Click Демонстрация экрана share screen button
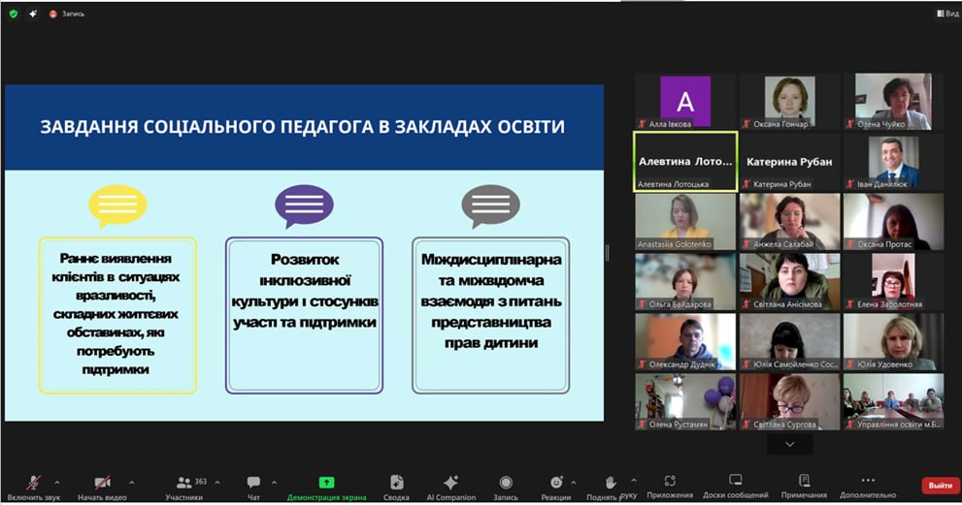This screenshot has height=505, width=962. (326, 485)
